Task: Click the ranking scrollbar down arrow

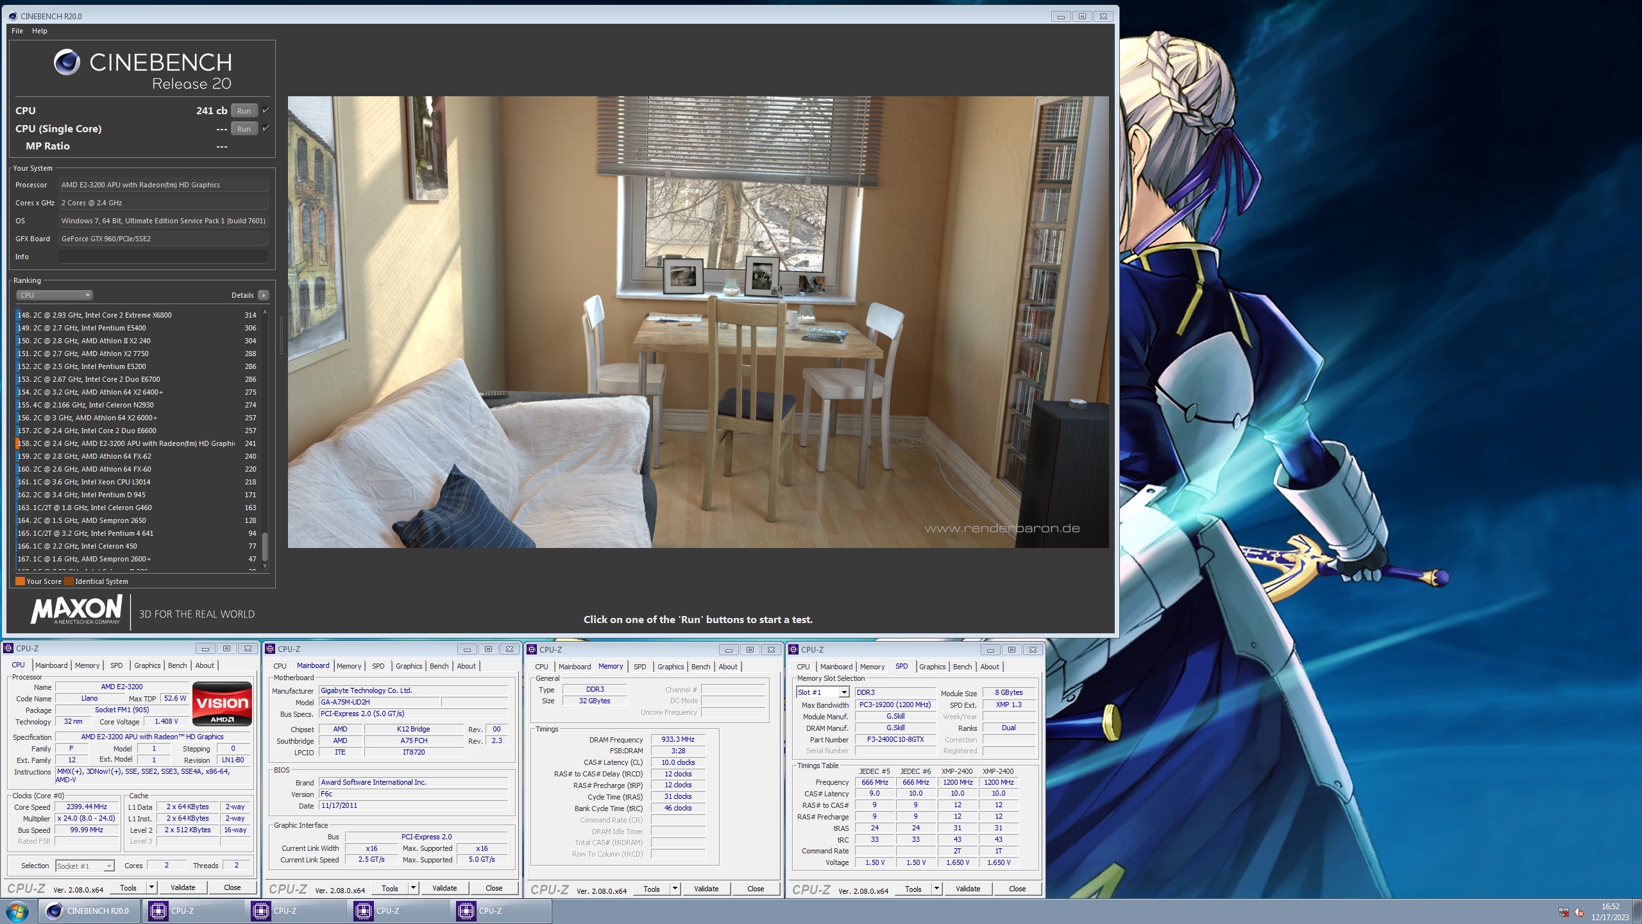Action: click(265, 566)
